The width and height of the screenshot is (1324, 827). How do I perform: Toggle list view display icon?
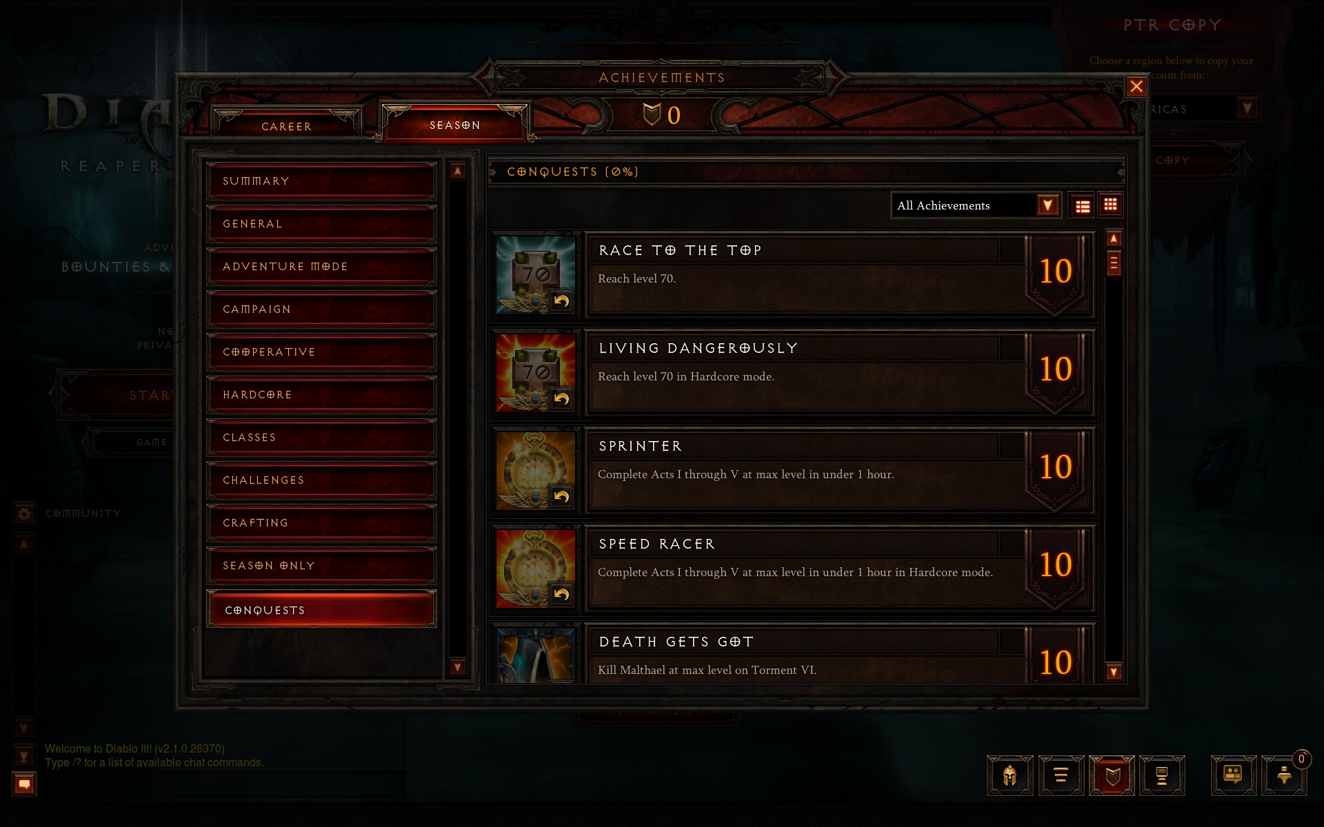[x=1082, y=206]
